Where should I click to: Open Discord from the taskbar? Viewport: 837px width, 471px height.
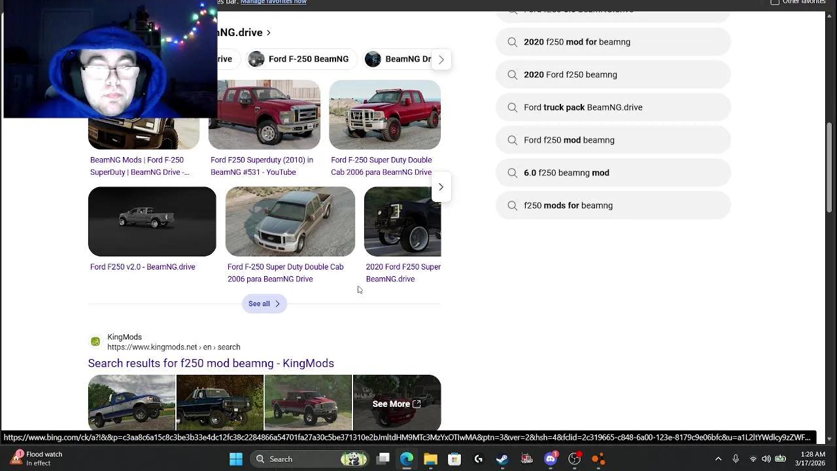[x=551, y=459]
